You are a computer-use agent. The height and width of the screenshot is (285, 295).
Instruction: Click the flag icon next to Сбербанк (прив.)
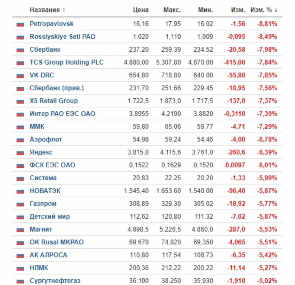pyautogui.click(x=20, y=88)
